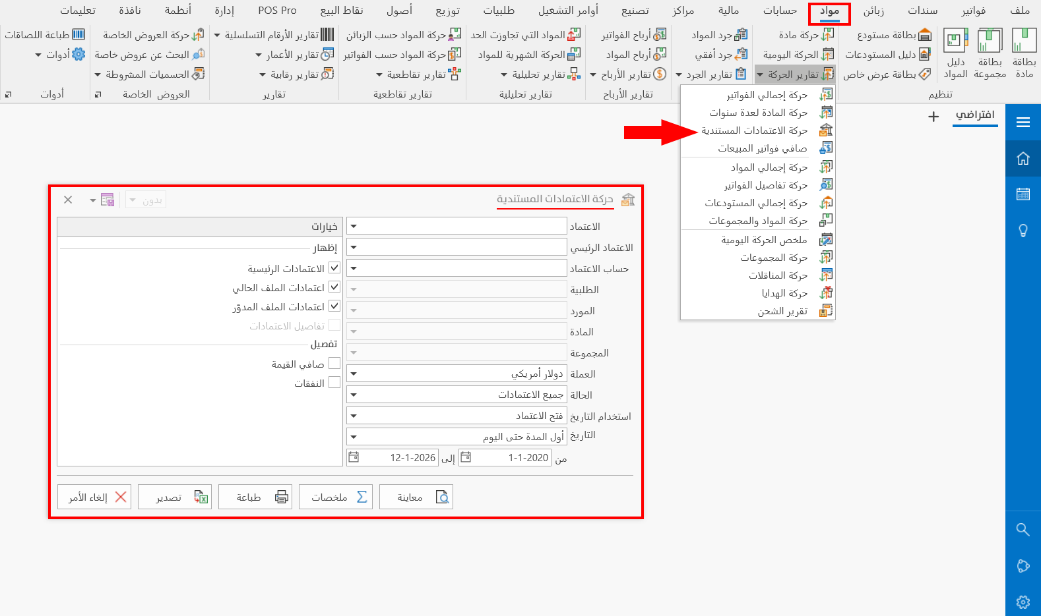The width and height of the screenshot is (1041, 616).
Task: Open بطاقة مادة ribbon icon
Action: [x=1024, y=53]
